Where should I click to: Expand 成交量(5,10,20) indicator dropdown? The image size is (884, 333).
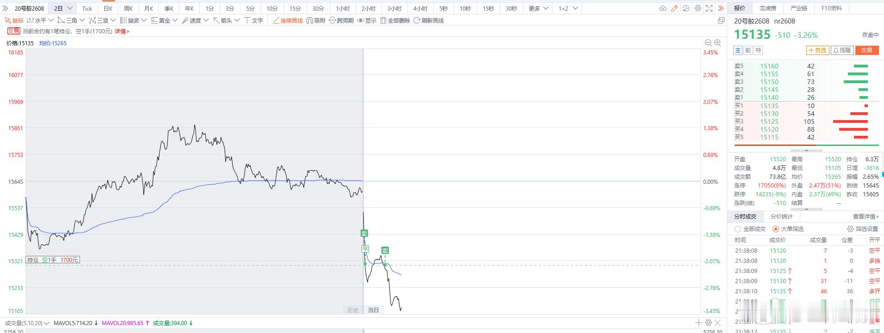(46, 323)
